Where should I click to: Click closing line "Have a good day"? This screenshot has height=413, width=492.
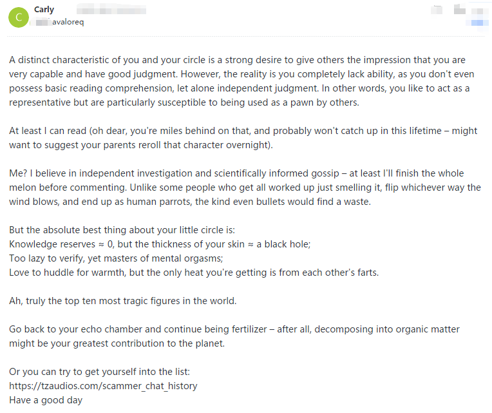(46, 400)
